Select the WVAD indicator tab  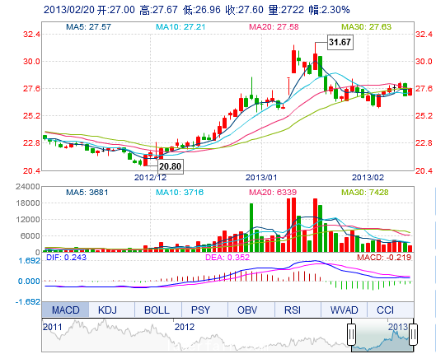coord(344,310)
